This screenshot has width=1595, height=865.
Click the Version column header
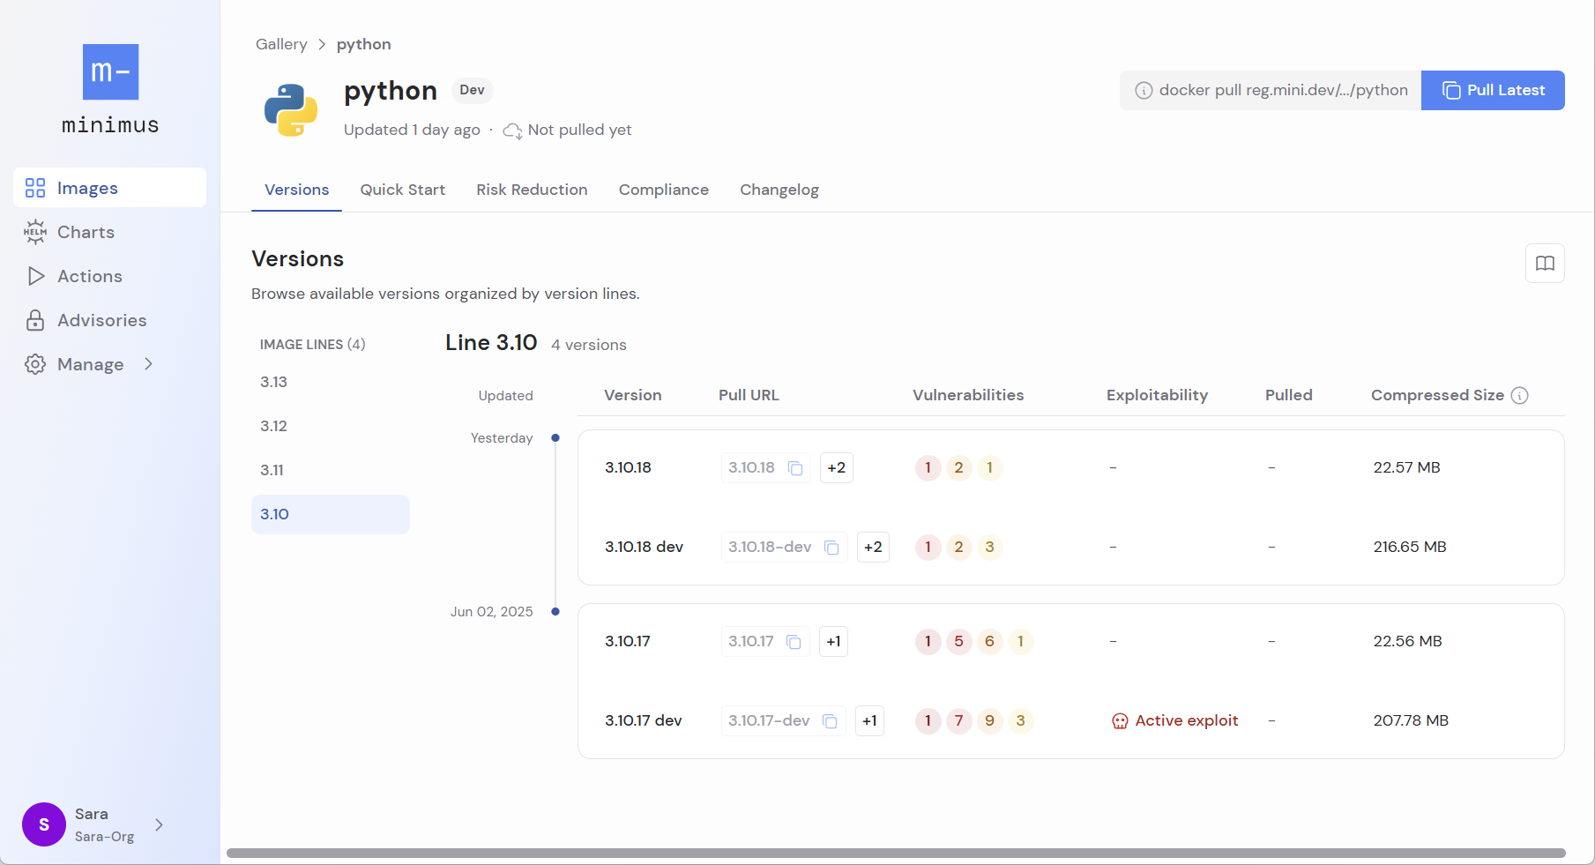point(633,395)
